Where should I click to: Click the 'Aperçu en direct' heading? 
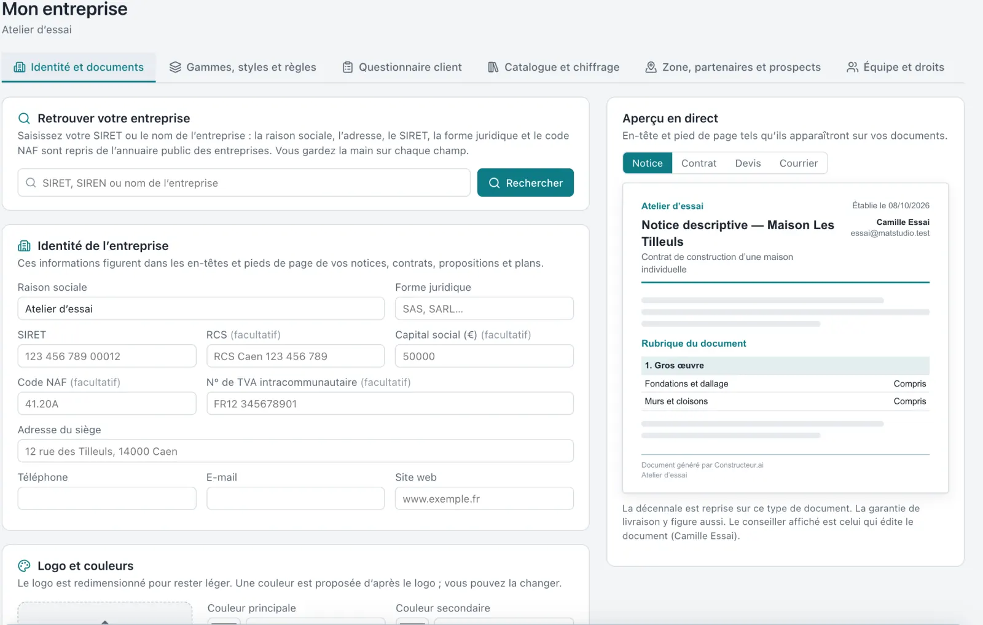coord(670,118)
